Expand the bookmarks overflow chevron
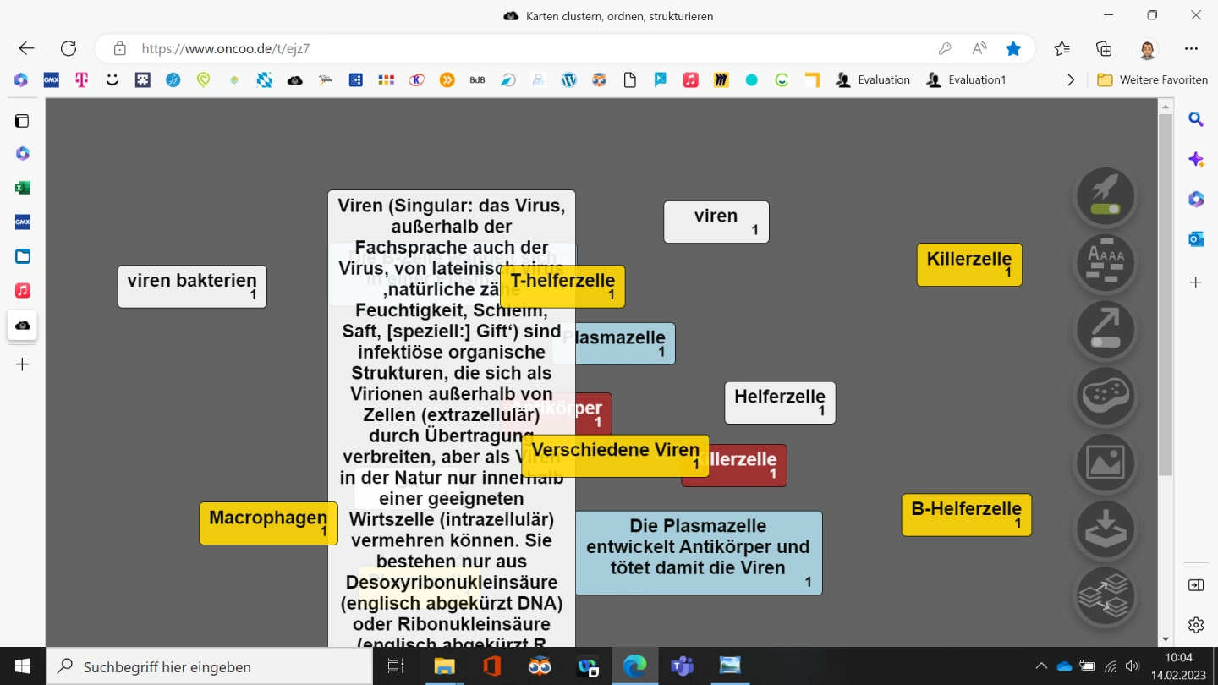This screenshot has width=1218, height=685. pos(1071,80)
